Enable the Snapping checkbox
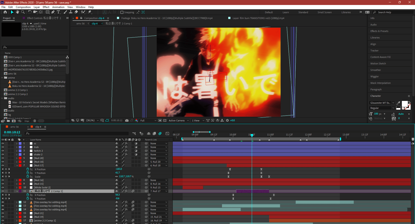This screenshot has height=224, width=415. [122, 12]
